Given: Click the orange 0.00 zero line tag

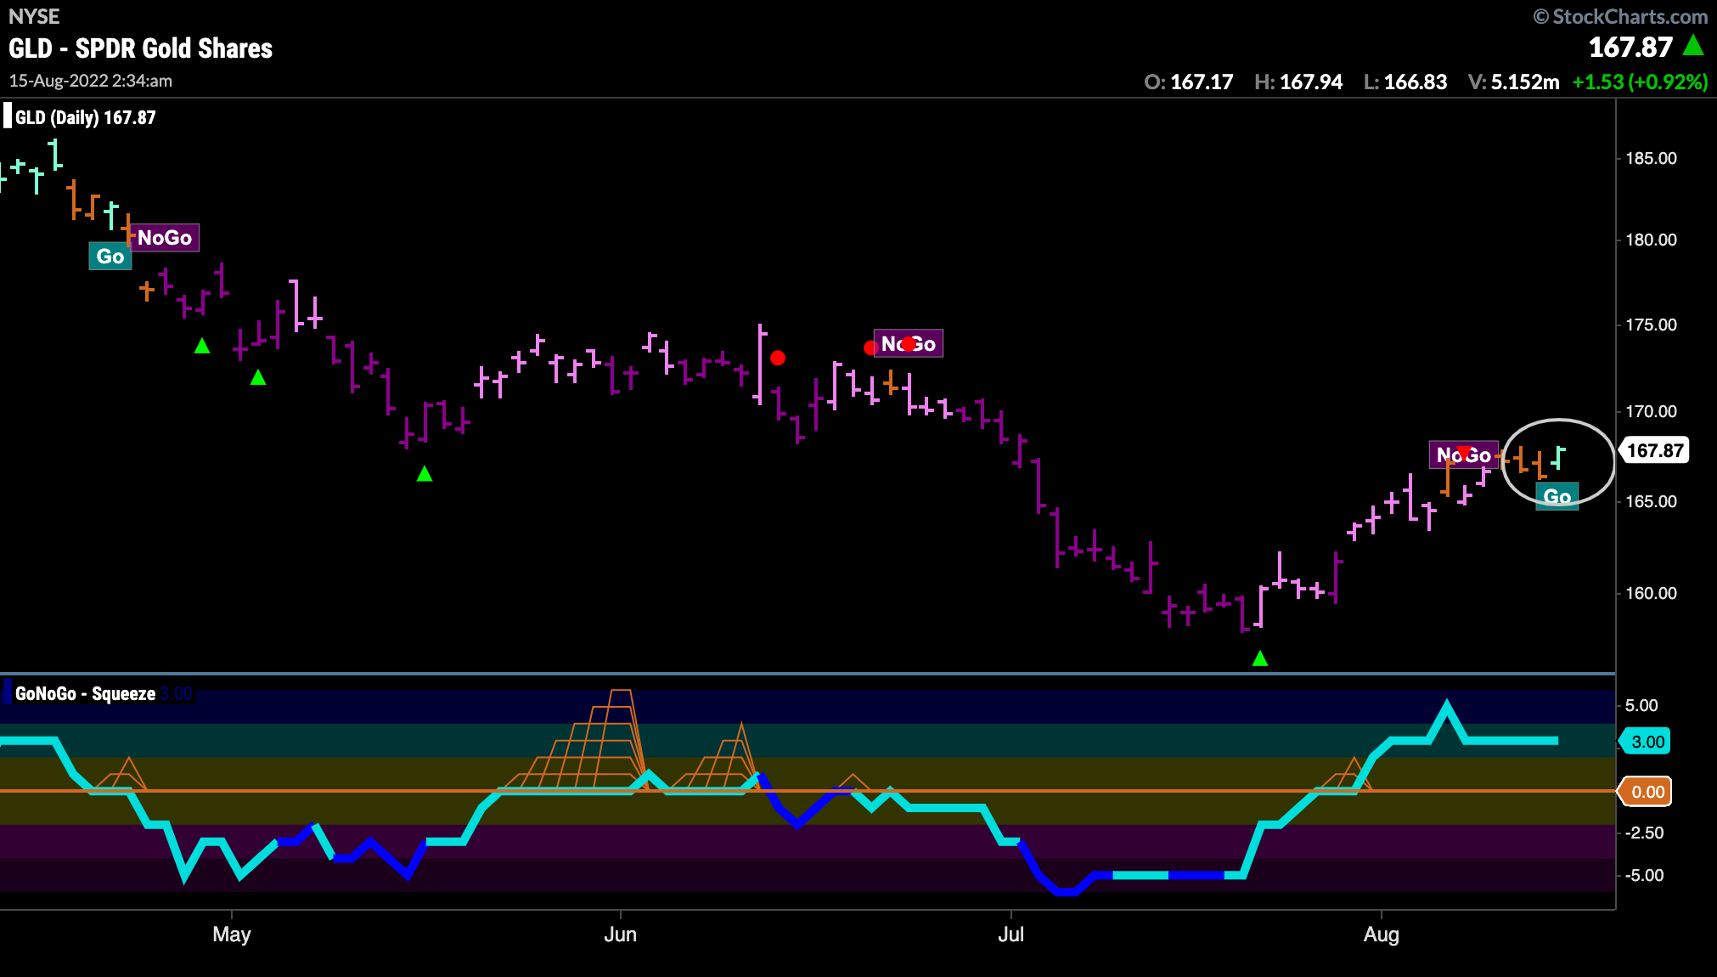Looking at the screenshot, I should (x=1647, y=792).
